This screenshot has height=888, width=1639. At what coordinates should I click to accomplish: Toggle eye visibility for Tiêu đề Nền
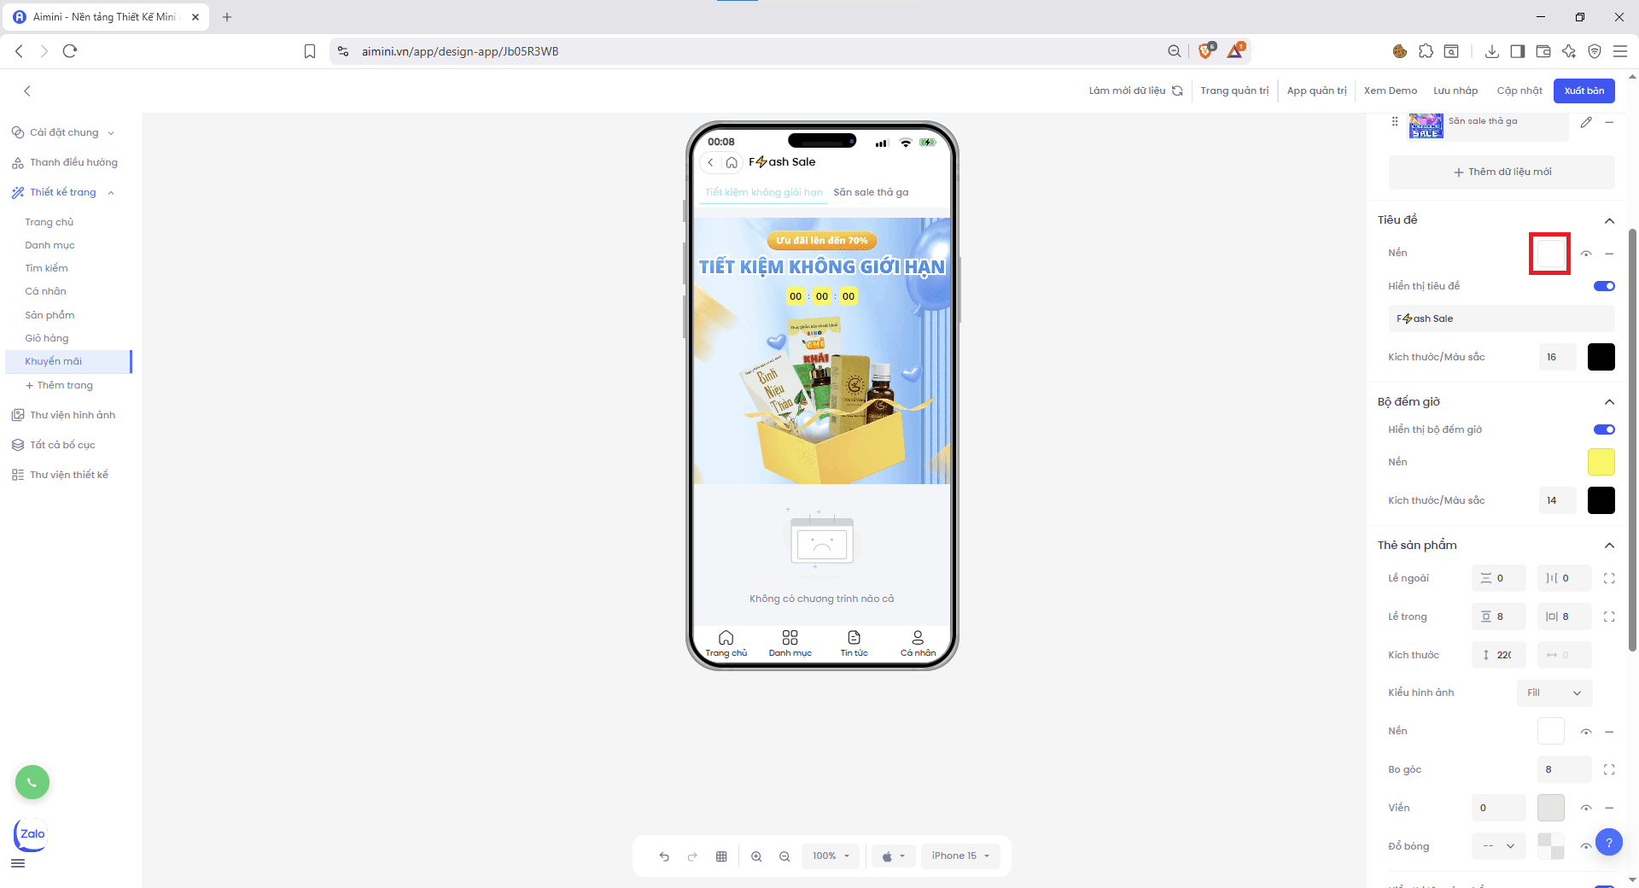click(1586, 254)
